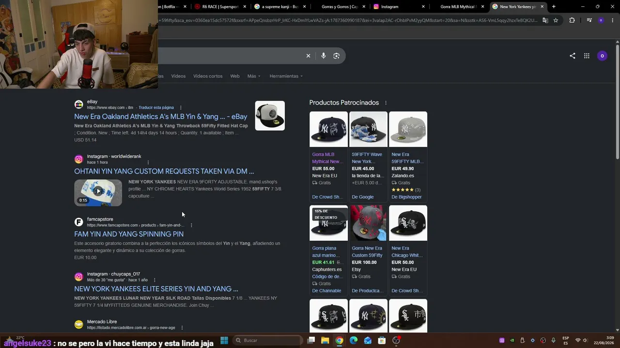Open the eBay result cap thumbnail
The width and height of the screenshot is (620, 348).
pos(270,116)
